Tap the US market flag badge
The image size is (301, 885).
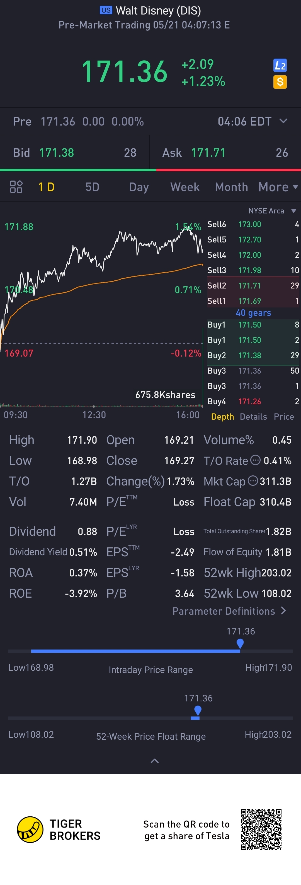pos(106,10)
